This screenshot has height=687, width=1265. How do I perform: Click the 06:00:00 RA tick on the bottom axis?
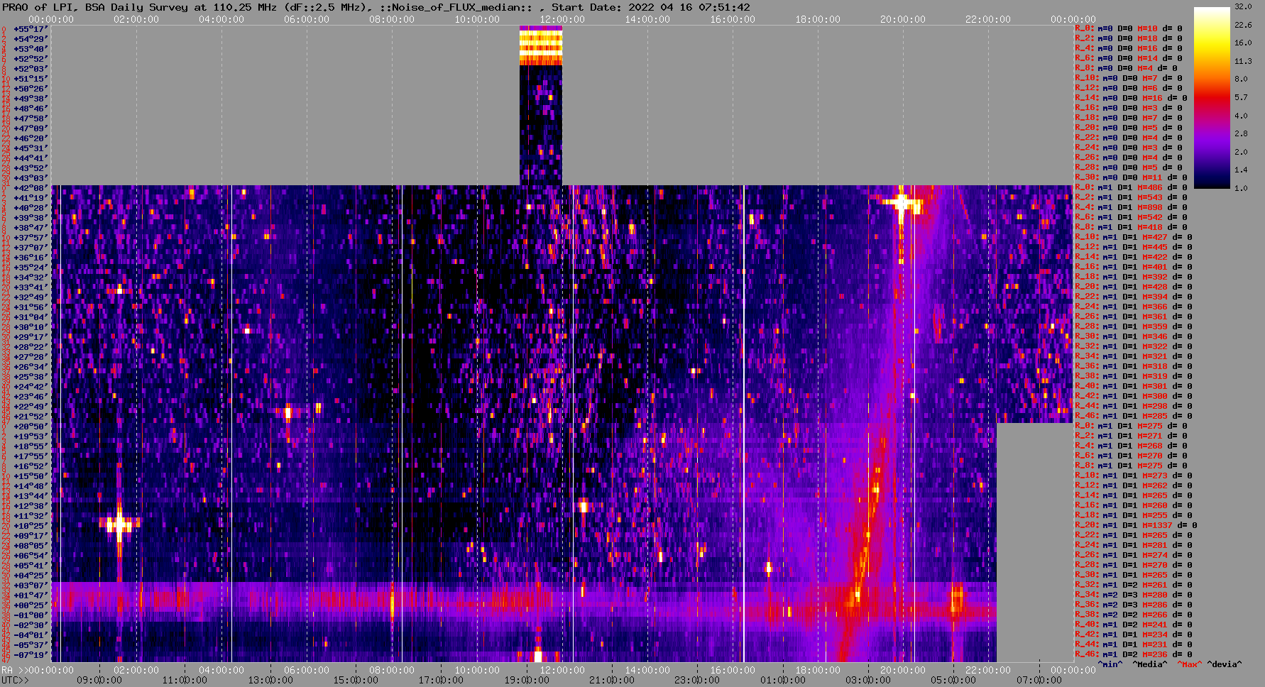coord(307,670)
